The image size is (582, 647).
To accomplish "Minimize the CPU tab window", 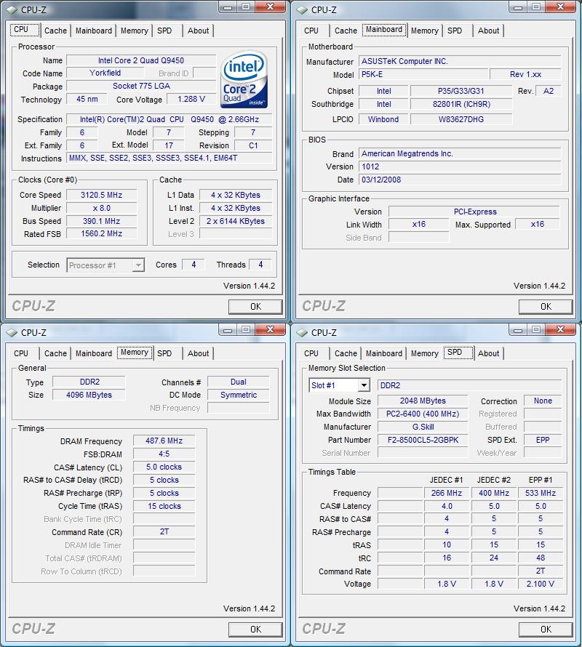I will point(228,7).
